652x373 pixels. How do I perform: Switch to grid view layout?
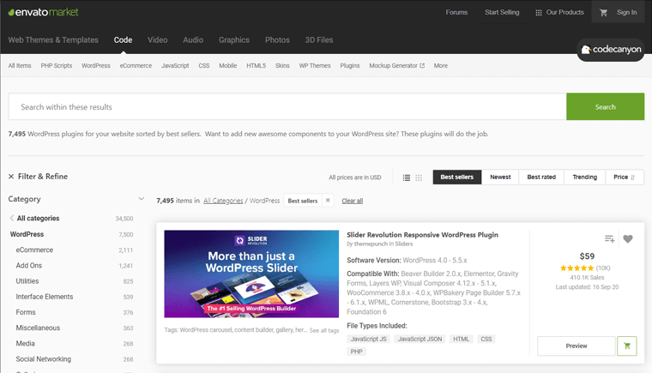[419, 177]
